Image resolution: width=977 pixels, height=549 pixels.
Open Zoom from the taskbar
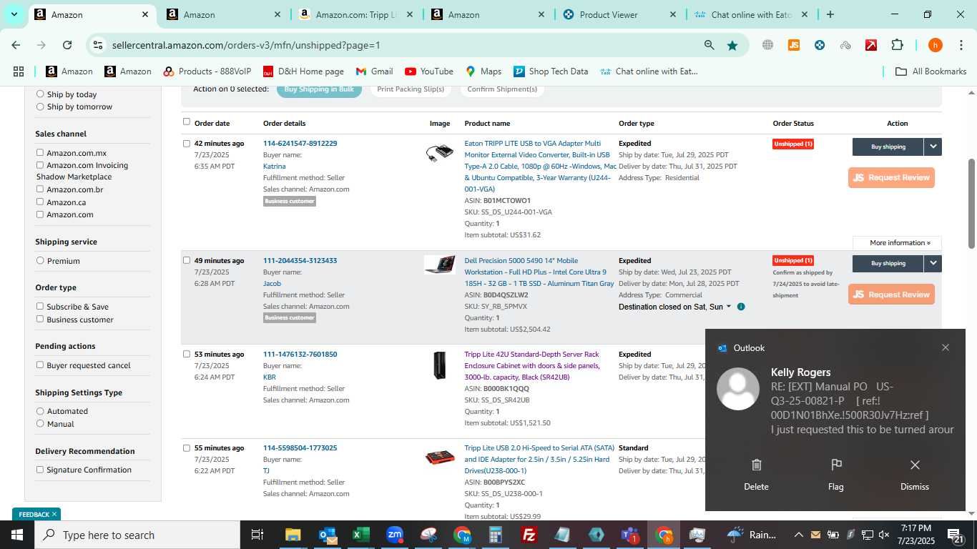click(395, 535)
